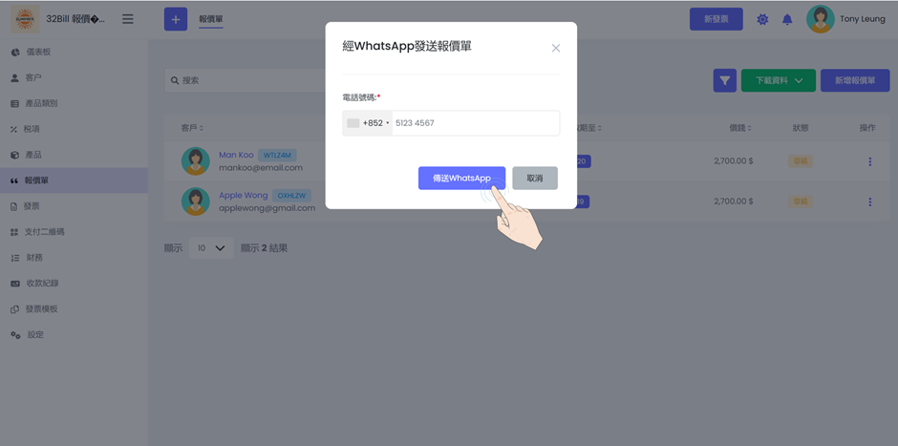Close the WhatsApp dialog with X
Screen dimensions: 898x446
pos(556,48)
